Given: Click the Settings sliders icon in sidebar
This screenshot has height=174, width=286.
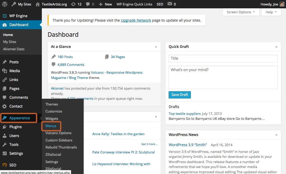Looking at the screenshot, I should (x=4, y=153).
